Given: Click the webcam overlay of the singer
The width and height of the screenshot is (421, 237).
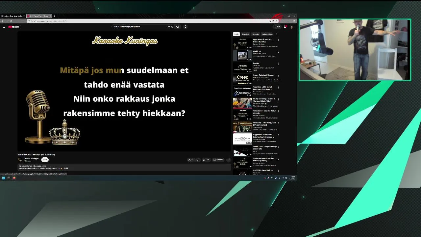Looking at the screenshot, I should [355, 50].
